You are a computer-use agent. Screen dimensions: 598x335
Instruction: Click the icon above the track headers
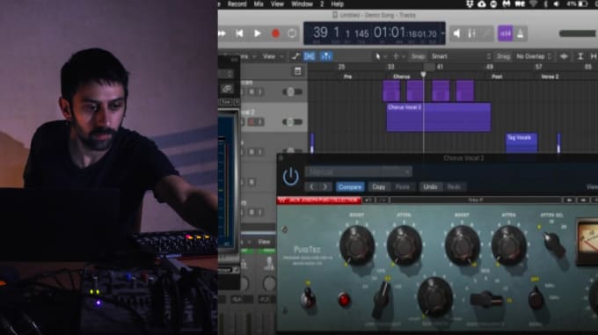[298, 71]
